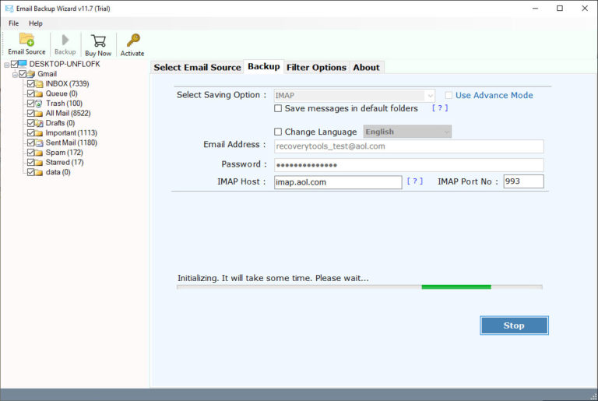Click the Backup play icon in toolbar
Viewport: 598px width, 401px height.
(65, 40)
